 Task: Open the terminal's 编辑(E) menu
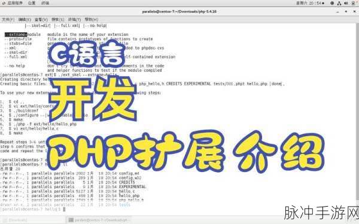(25, 20)
